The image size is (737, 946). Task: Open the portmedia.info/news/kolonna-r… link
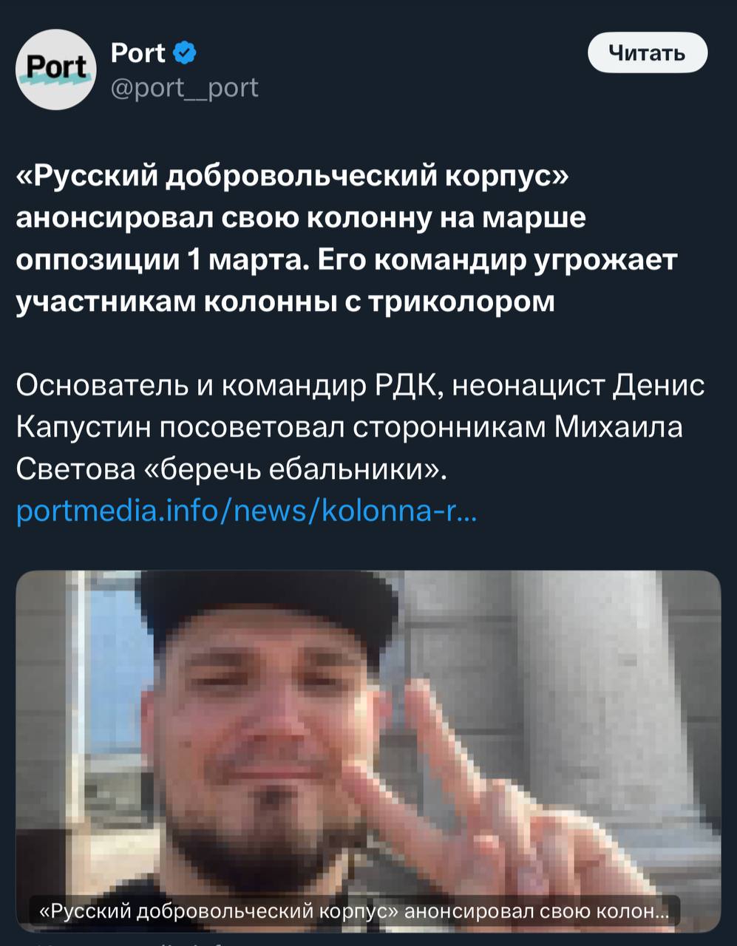pos(246,510)
